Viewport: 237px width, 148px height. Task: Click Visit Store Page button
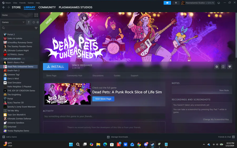click(x=103, y=99)
